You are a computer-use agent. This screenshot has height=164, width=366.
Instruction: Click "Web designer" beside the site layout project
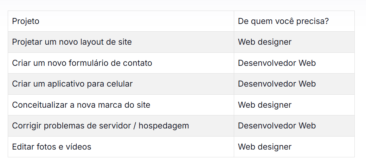[265, 42]
